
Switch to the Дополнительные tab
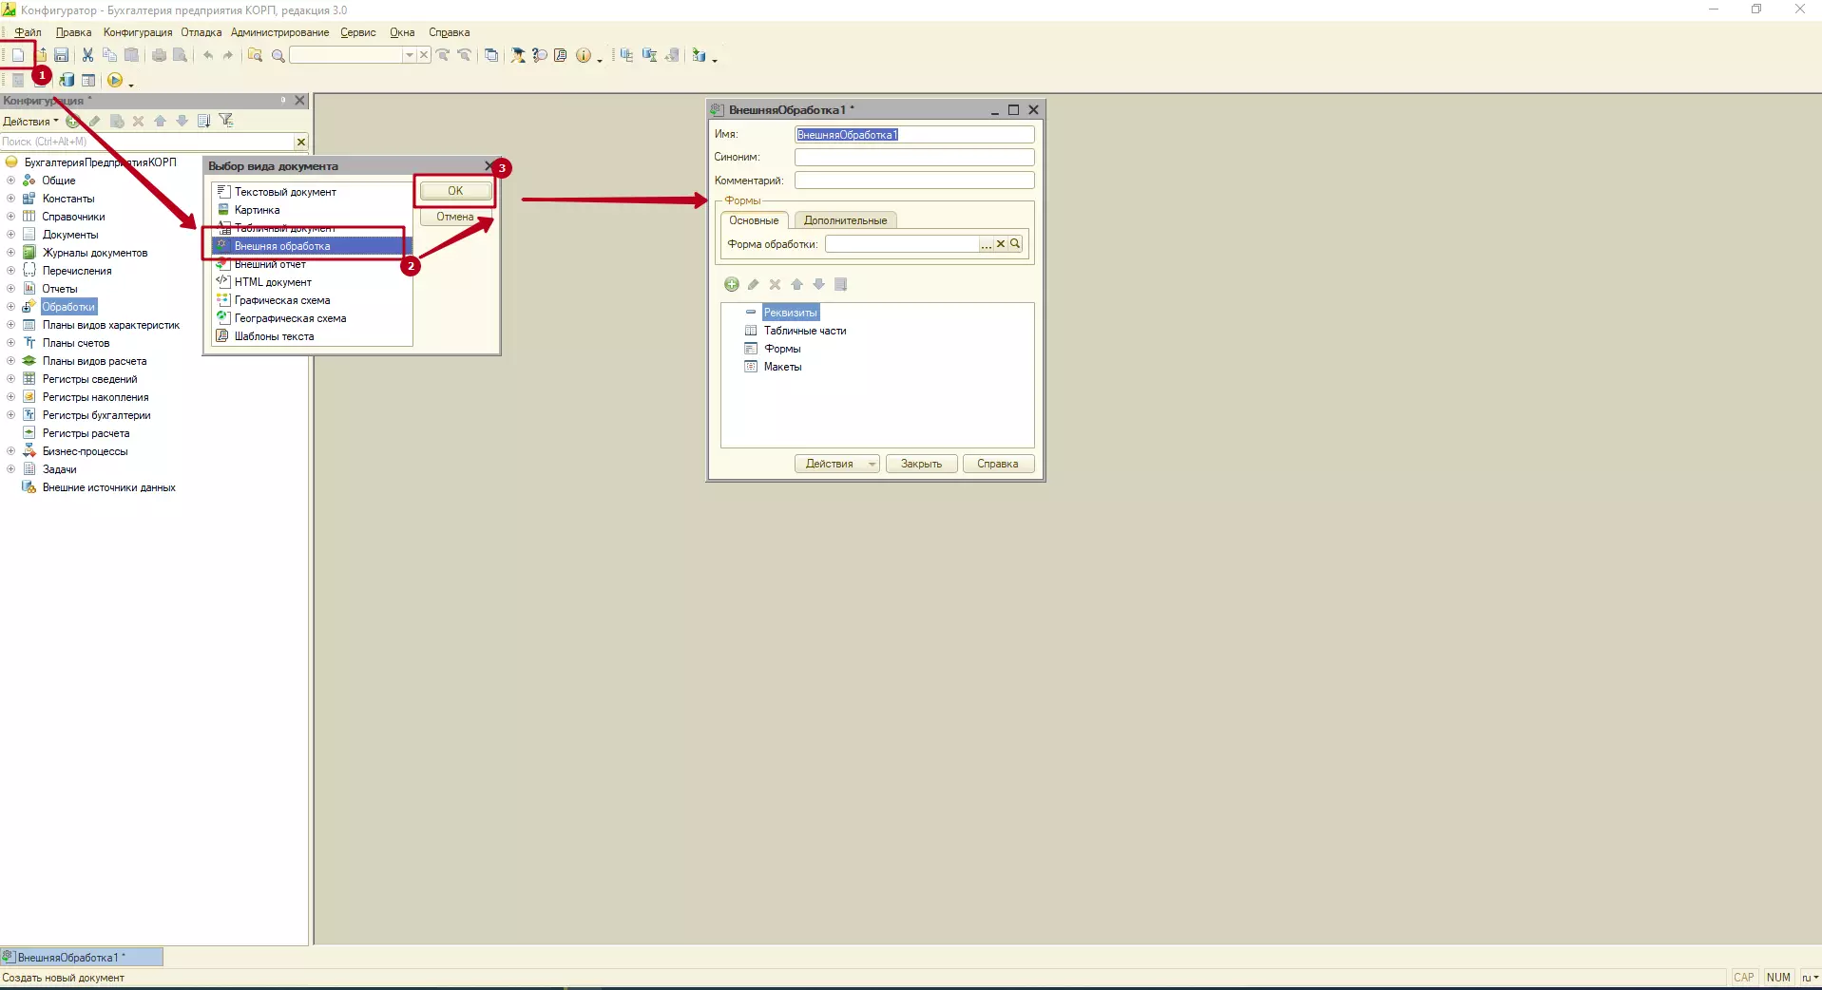[846, 220]
